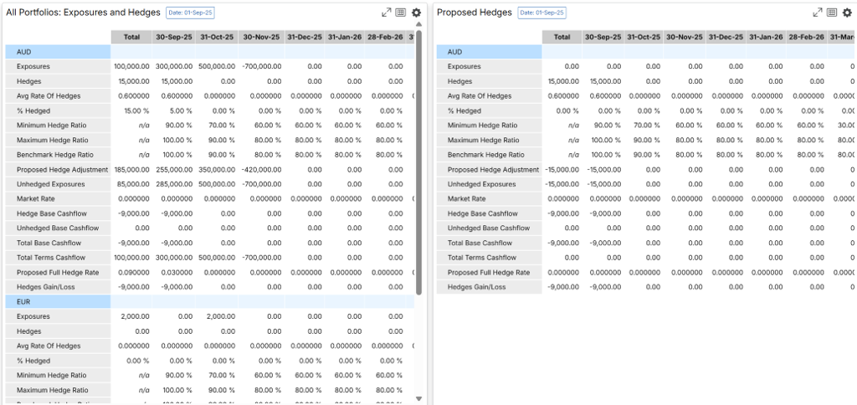Click AUD Hedges row label in All Portfolios
Image resolution: width=857 pixels, height=405 pixels.
(29, 81)
